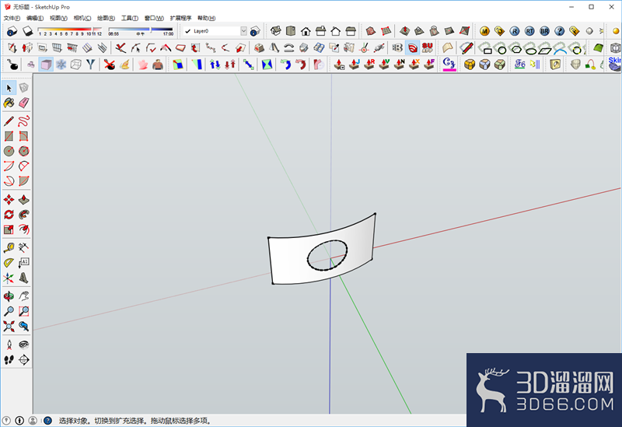
Task: Toggle the pink shaded cube style
Action: tap(46, 64)
